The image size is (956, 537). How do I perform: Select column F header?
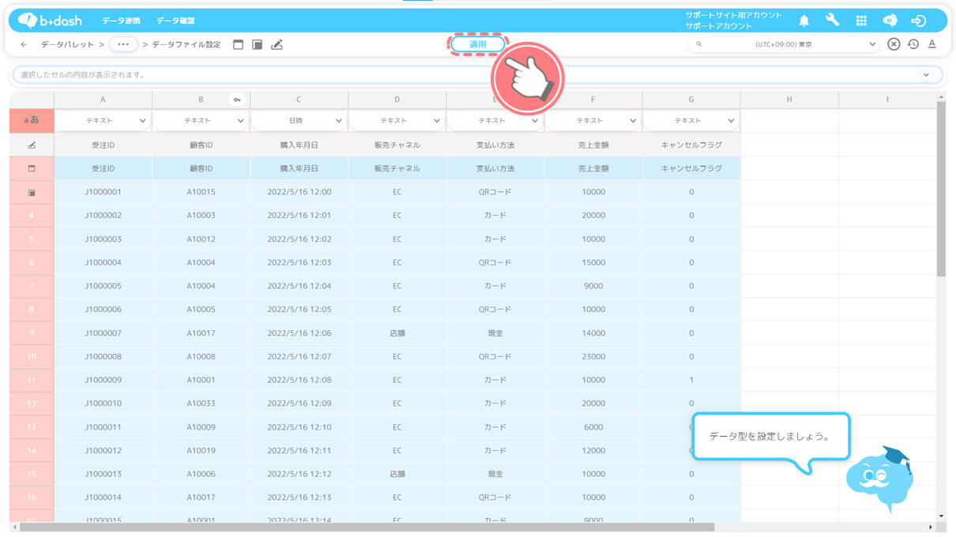[x=593, y=100]
